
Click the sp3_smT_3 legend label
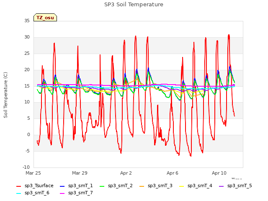click(x=160, y=186)
